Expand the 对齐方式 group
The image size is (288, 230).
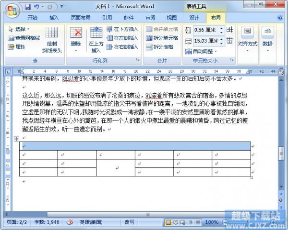[x=247, y=40]
